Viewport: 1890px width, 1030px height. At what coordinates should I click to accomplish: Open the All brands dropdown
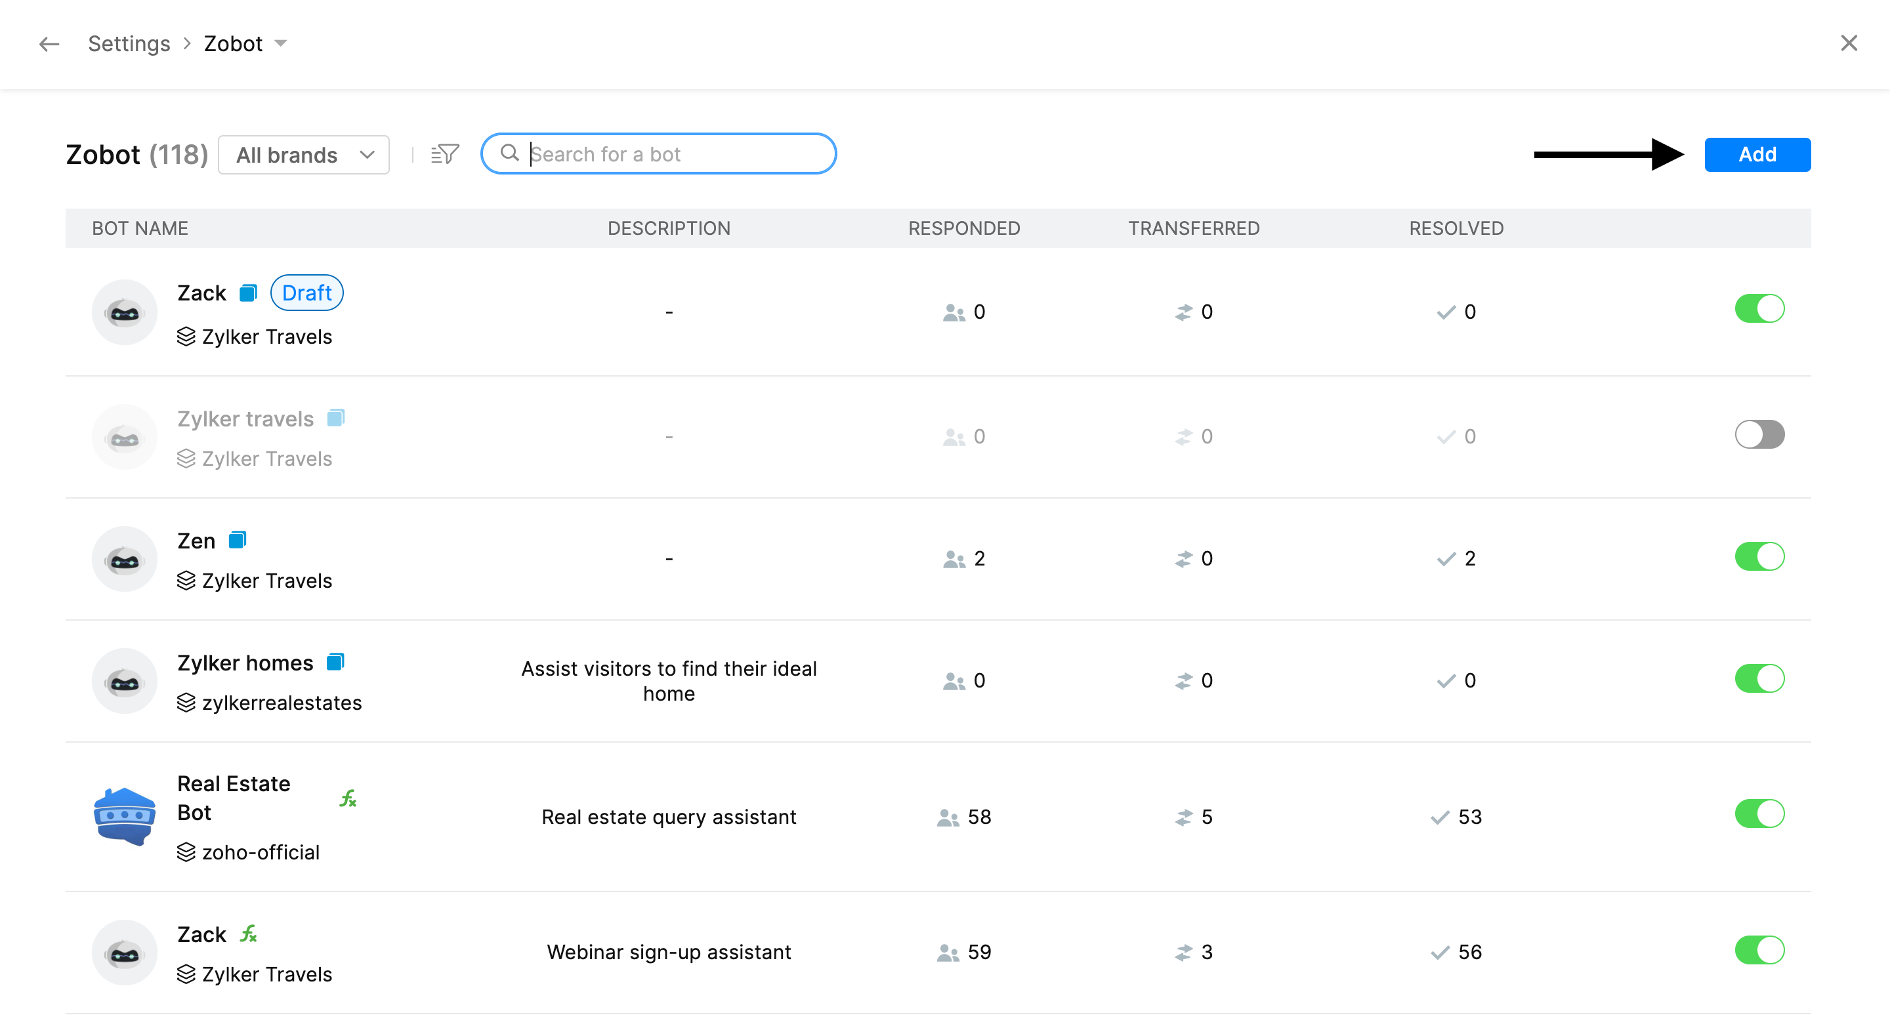click(304, 155)
